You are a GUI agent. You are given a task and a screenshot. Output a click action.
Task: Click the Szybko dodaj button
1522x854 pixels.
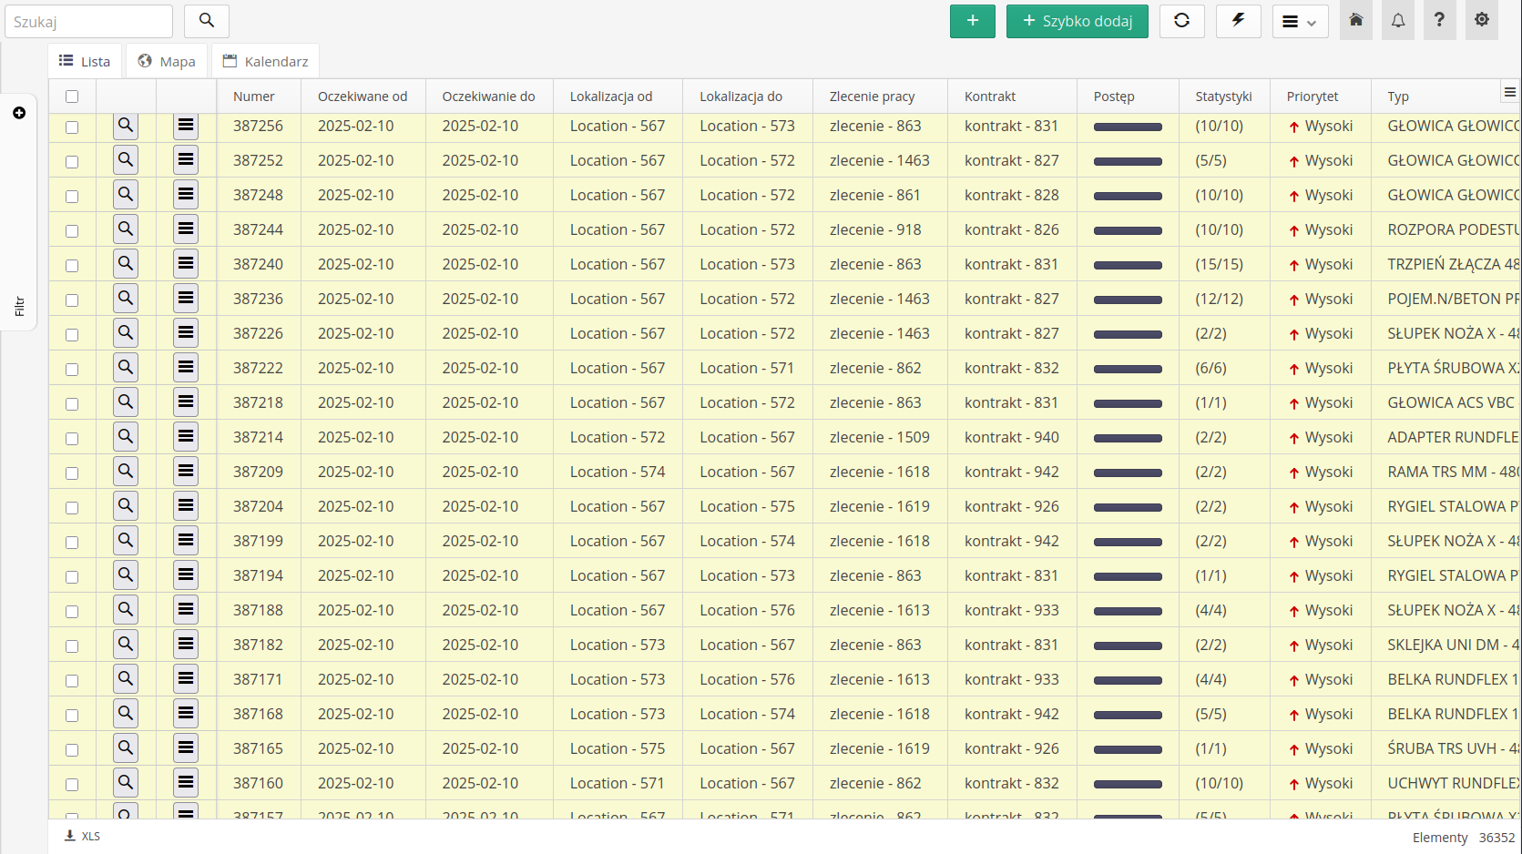pyautogui.click(x=1077, y=21)
